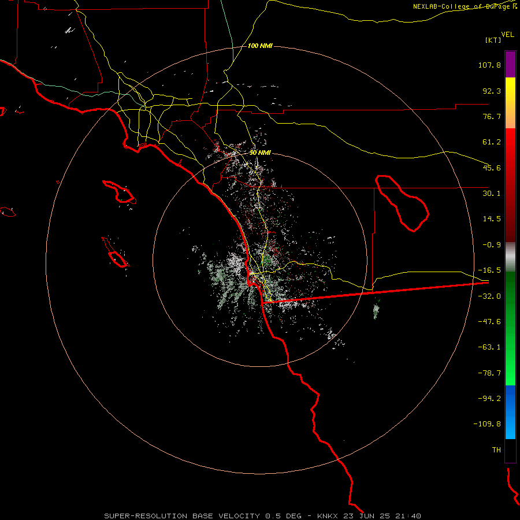Click the 45.6 velocity scale value
The width and height of the screenshot is (520, 520).
point(492,168)
